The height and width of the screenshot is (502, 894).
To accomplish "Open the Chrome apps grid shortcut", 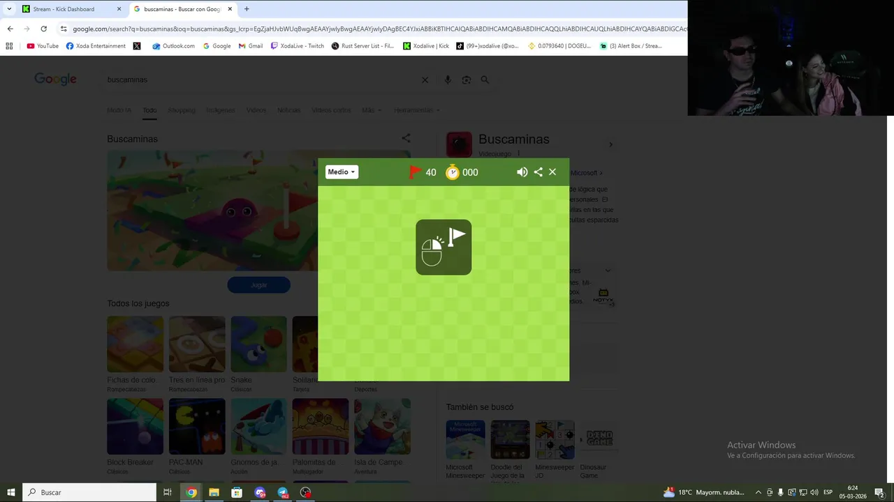I will (x=9, y=46).
